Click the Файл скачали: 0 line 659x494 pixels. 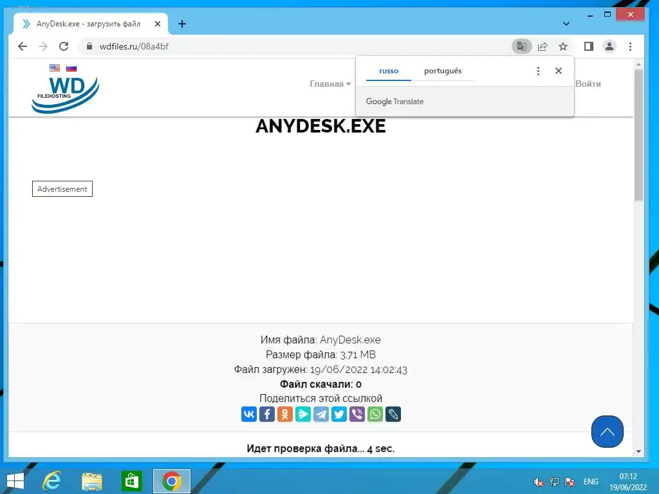320,385
